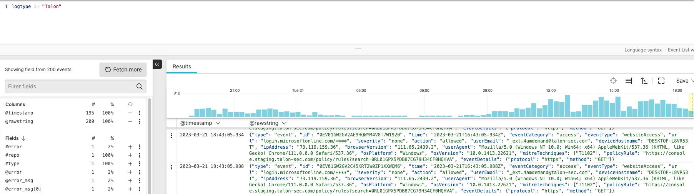Click the crosshair focus icon above the histogram

click(x=613, y=81)
